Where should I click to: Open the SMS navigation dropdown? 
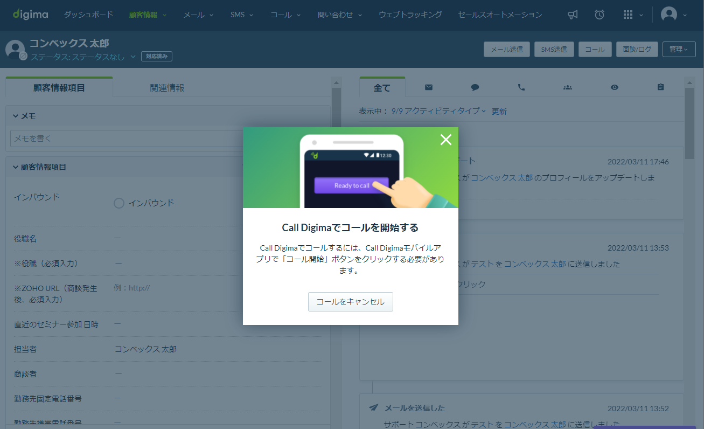point(242,15)
